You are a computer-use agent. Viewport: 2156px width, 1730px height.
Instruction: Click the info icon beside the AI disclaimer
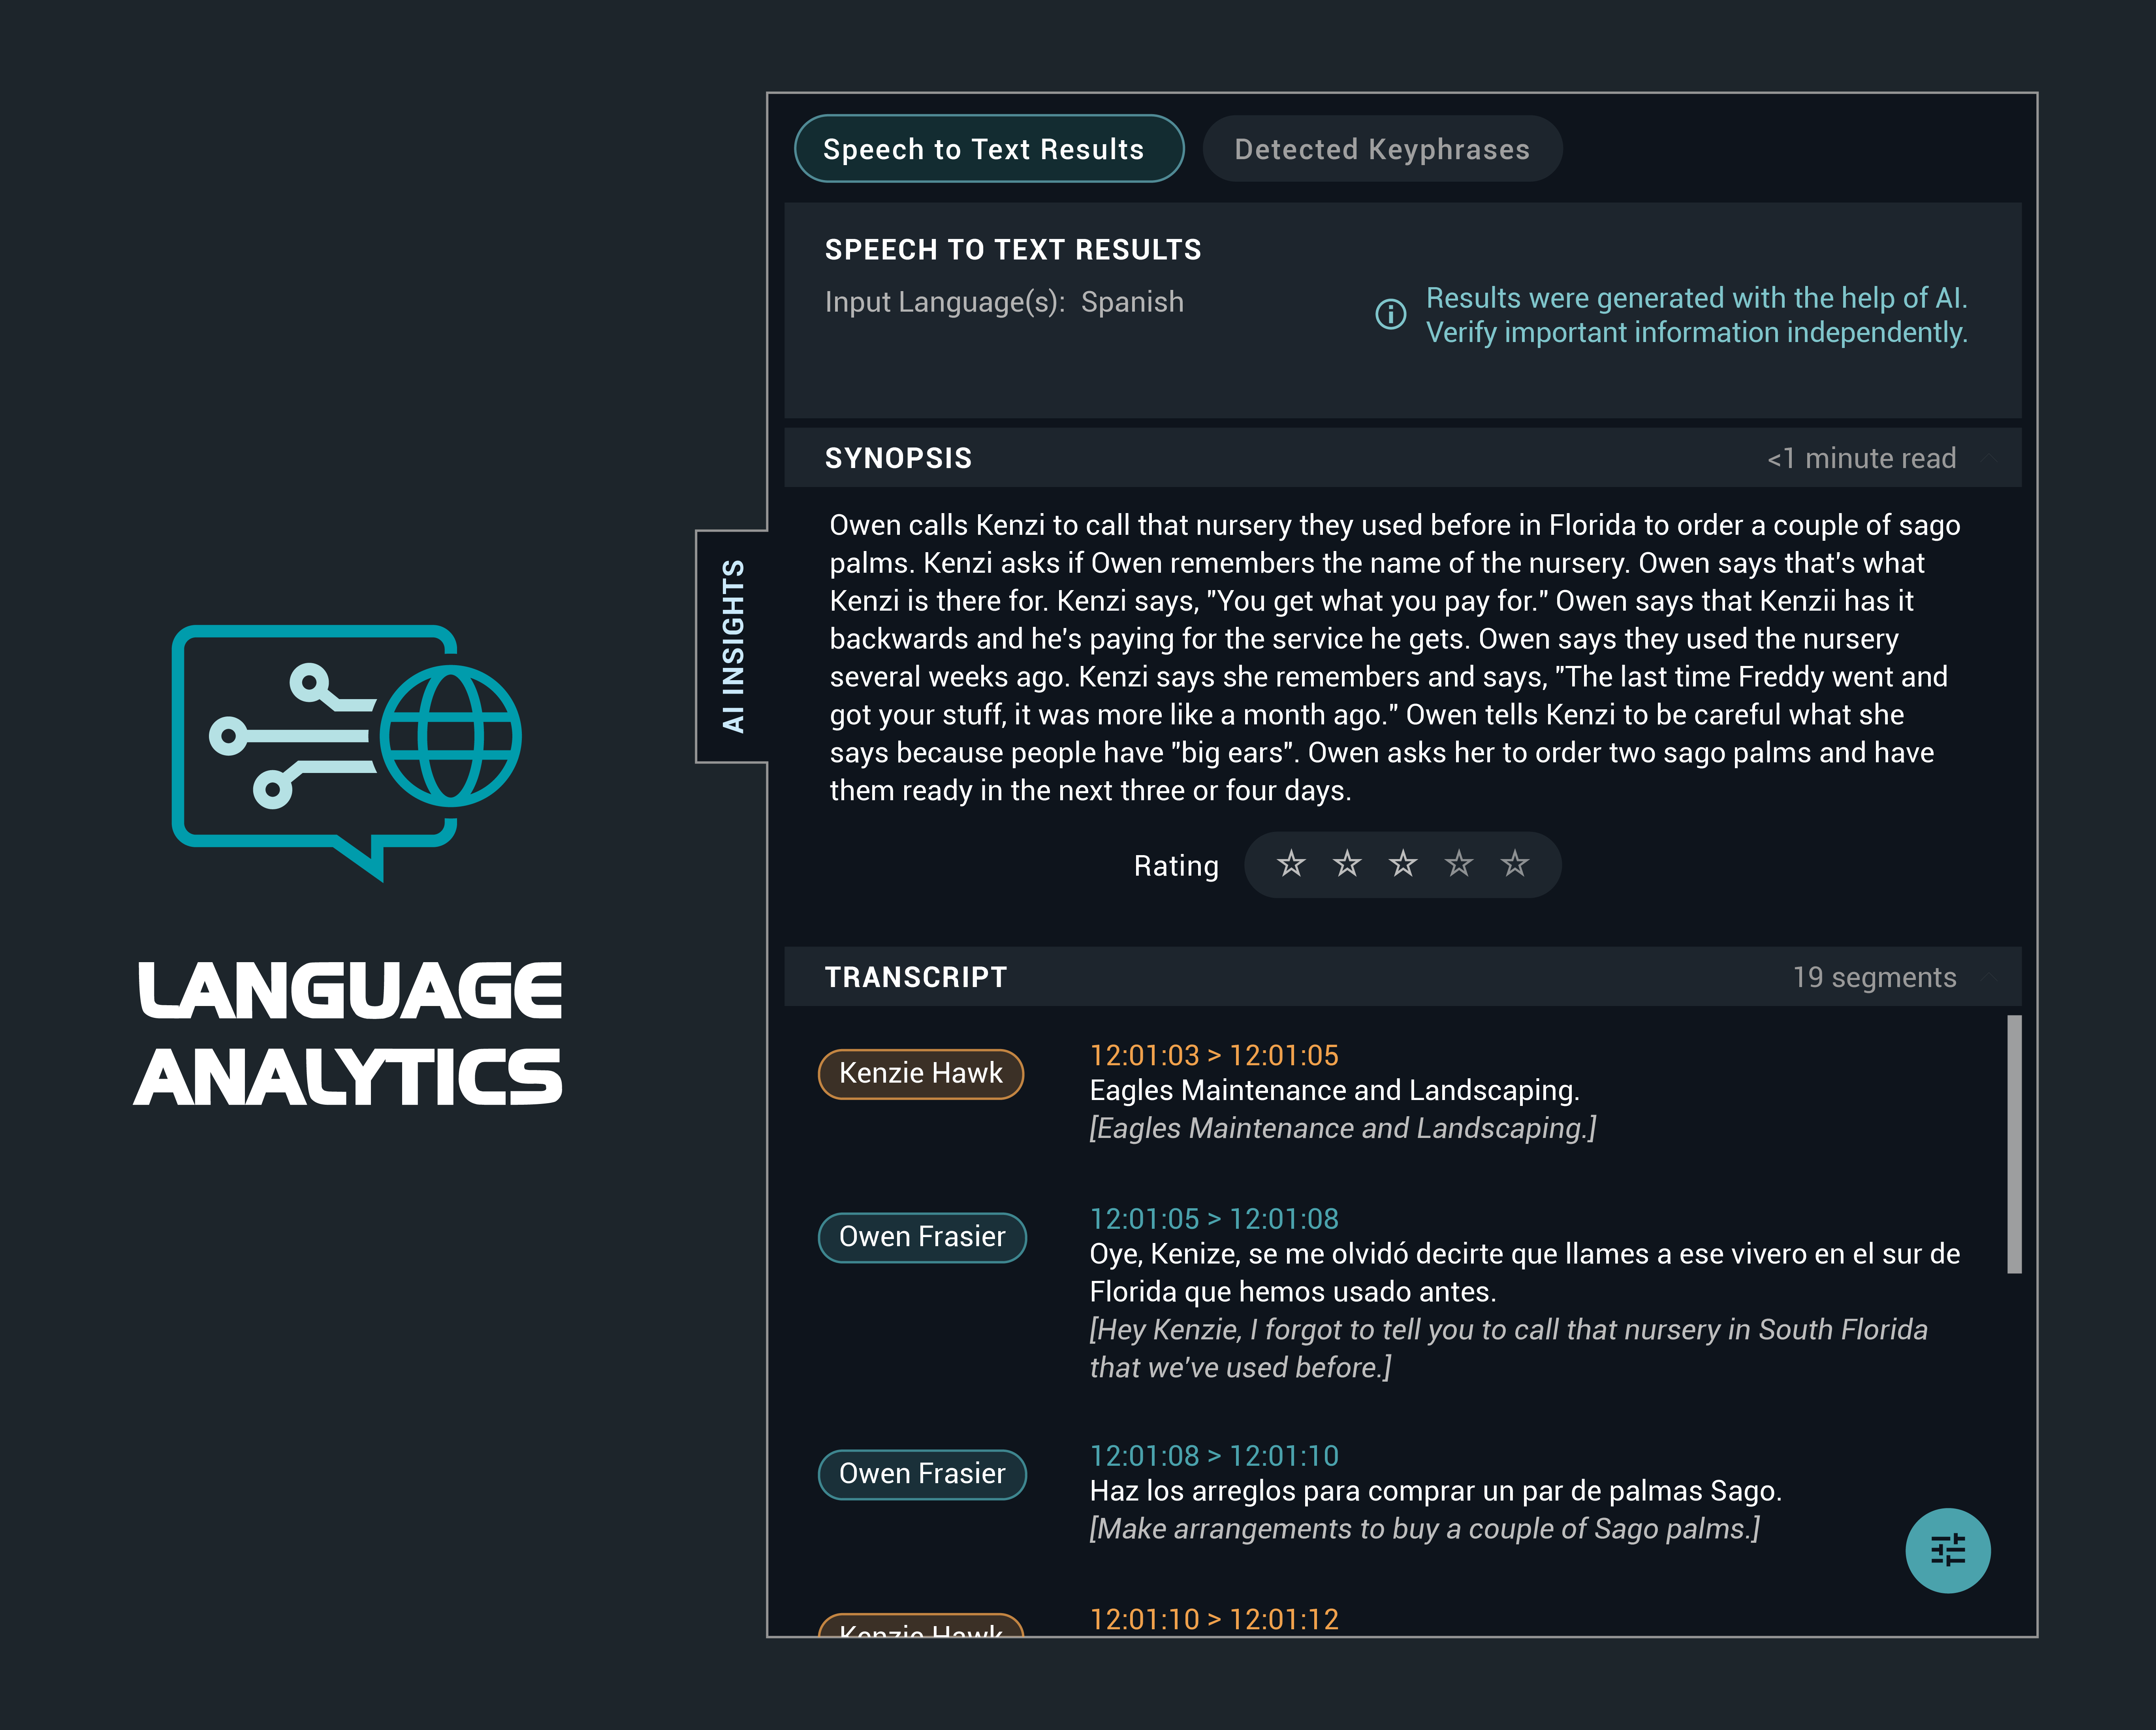pos(1390,314)
